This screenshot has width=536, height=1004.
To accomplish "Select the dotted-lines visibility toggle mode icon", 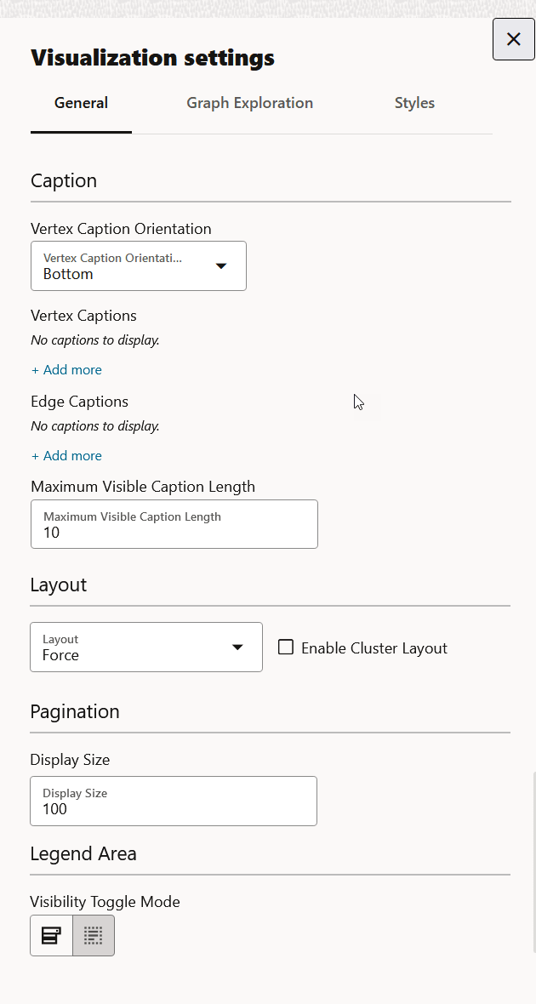I will coord(94,936).
